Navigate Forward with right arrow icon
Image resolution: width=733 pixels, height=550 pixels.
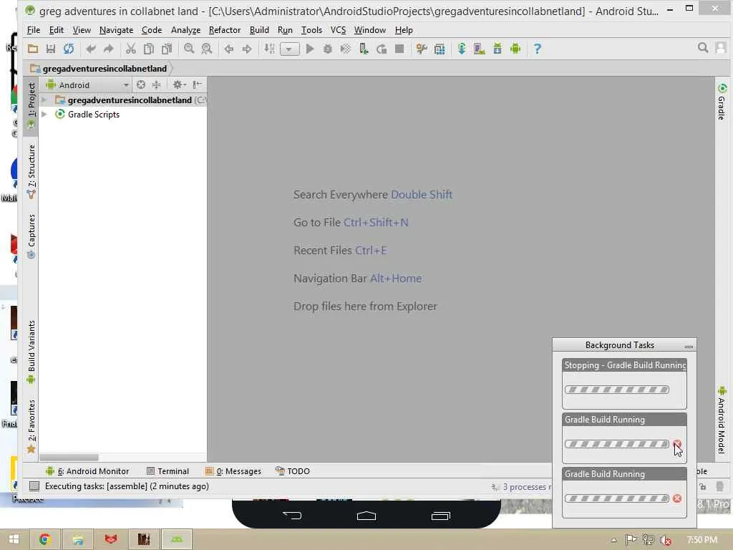(x=247, y=49)
